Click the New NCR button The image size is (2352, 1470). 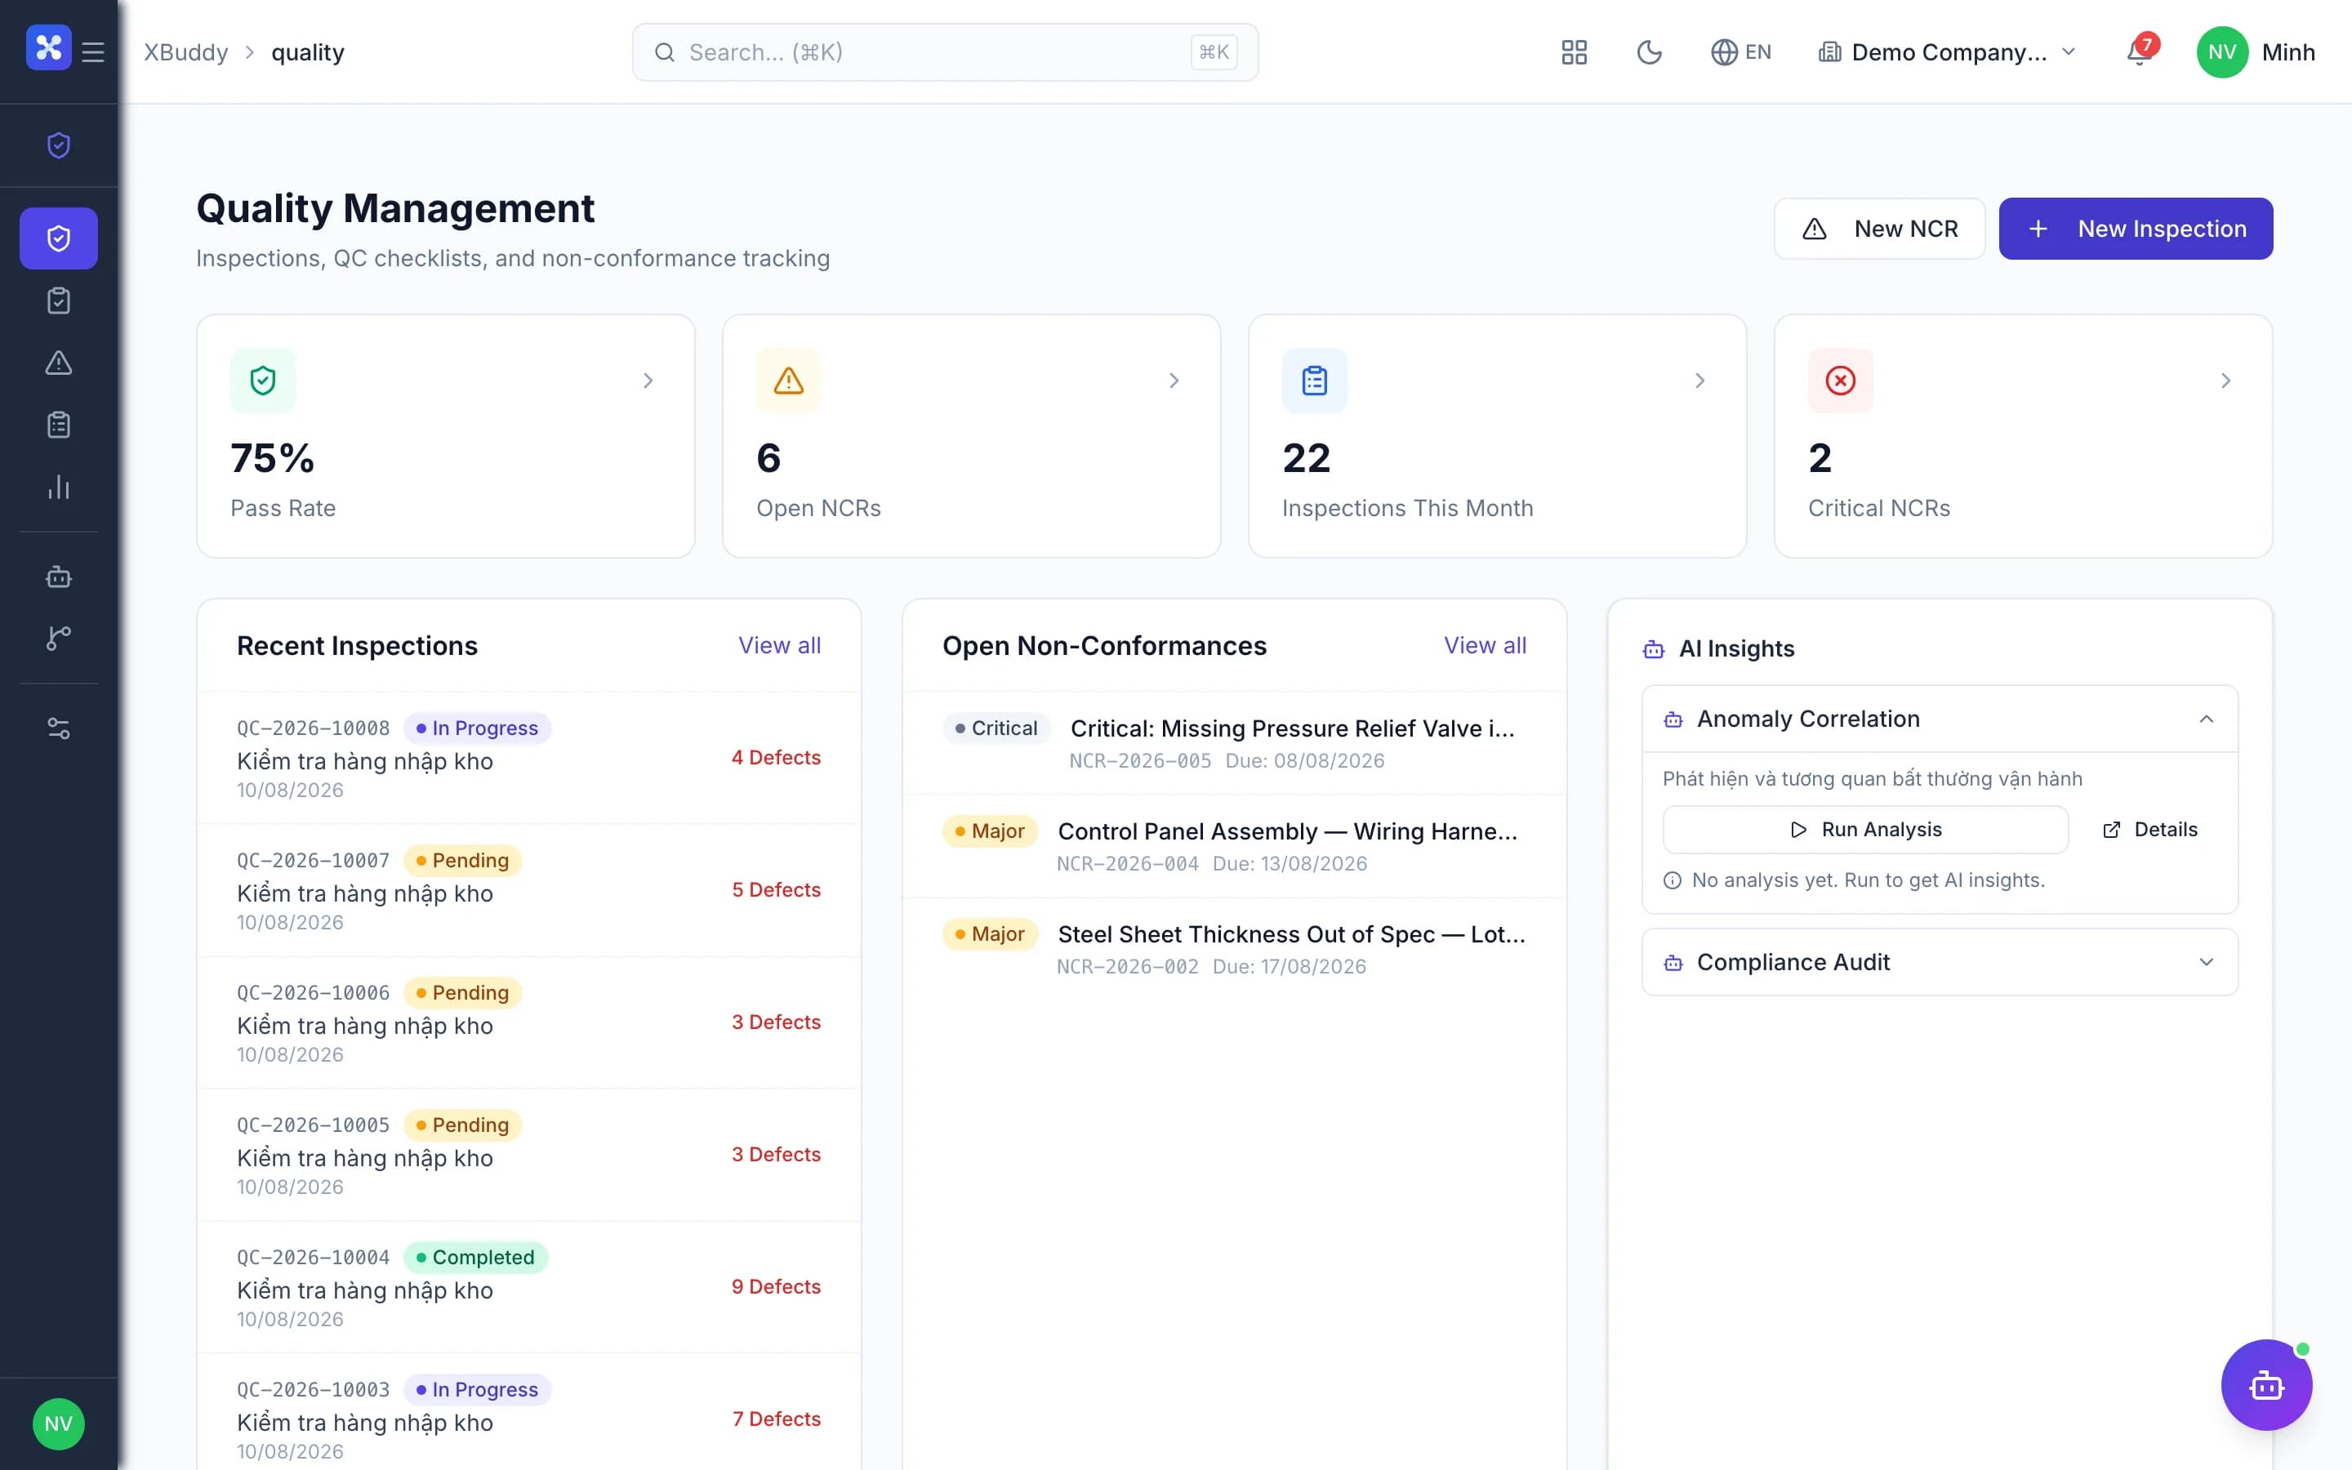(x=1878, y=229)
